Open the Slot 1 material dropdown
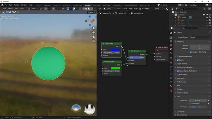212x119 pixels. point(160,9)
